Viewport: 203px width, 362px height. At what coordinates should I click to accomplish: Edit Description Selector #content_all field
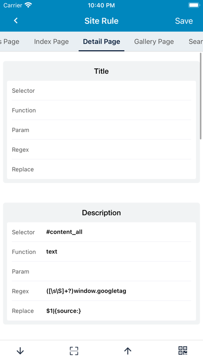pyautogui.click(x=101, y=232)
